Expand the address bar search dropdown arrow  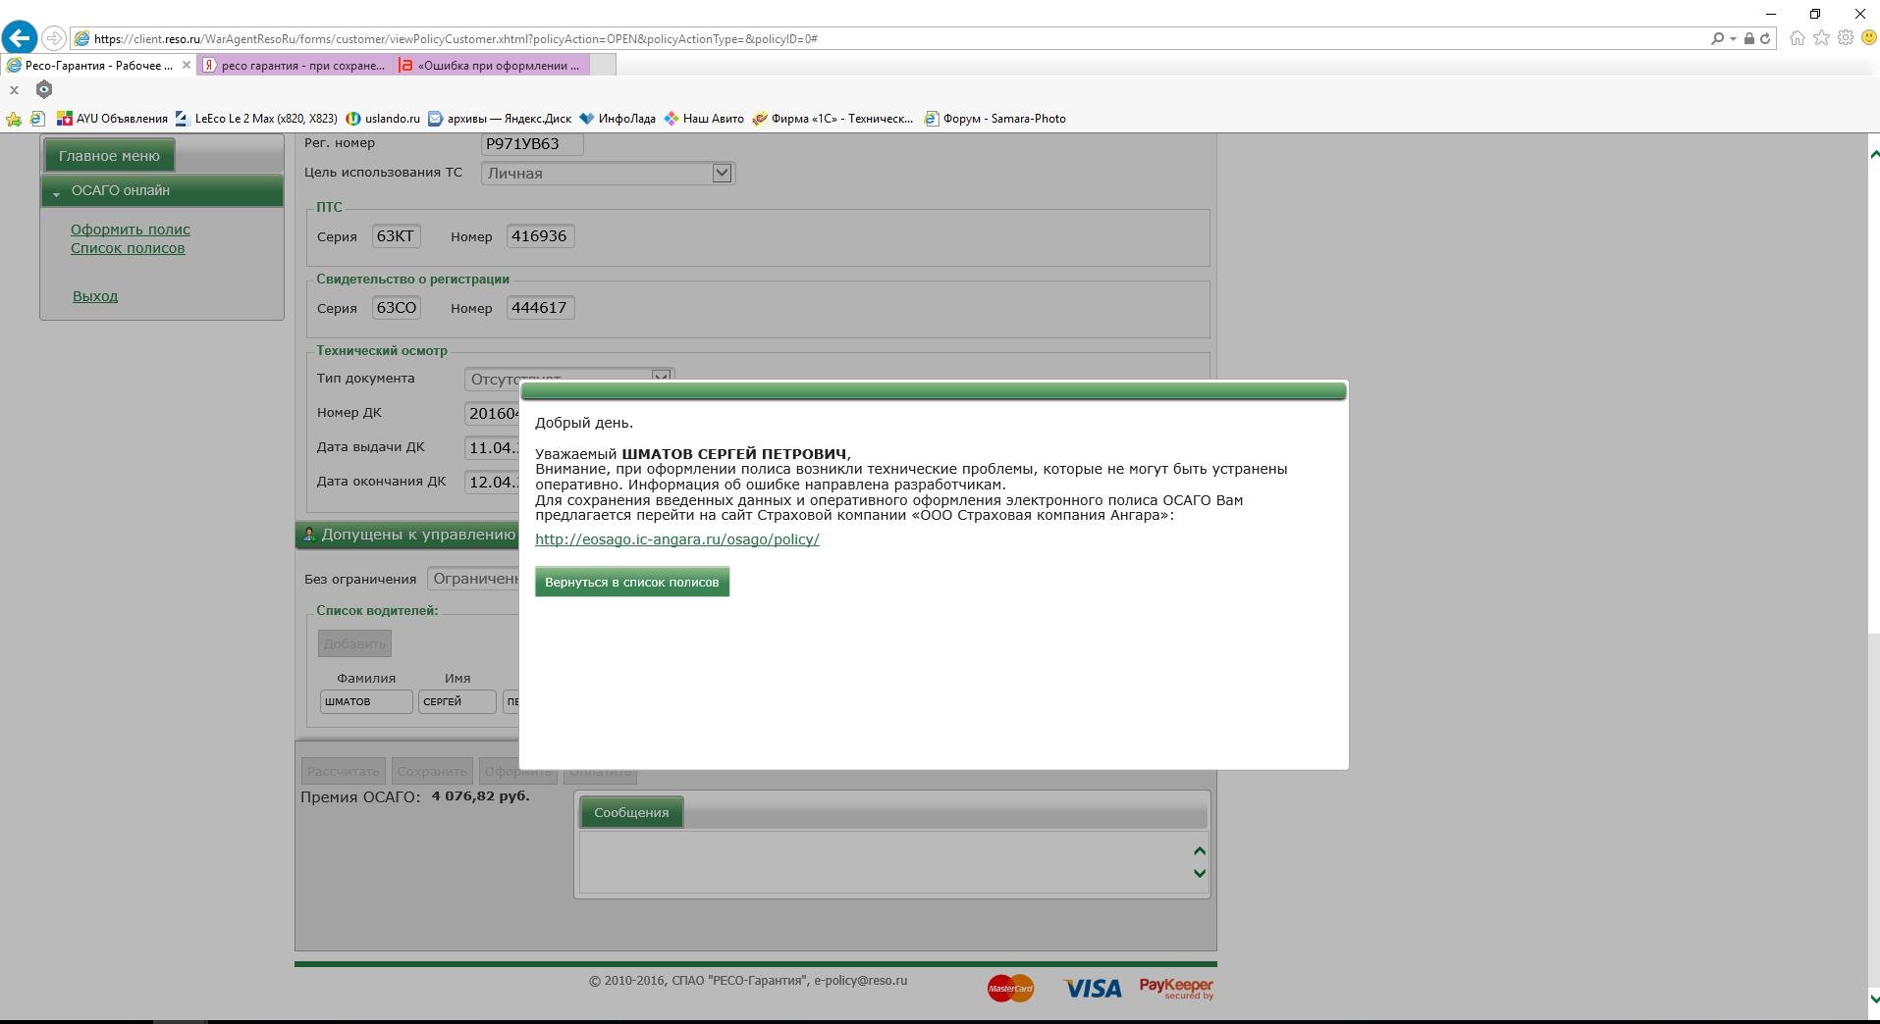click(1733, 39)
